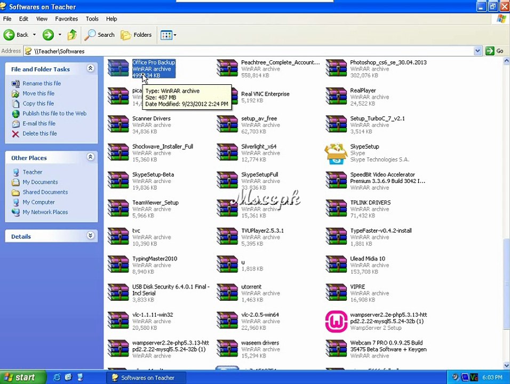Open My Computer link
Viewport: 510px width, 384px height.
38,202
